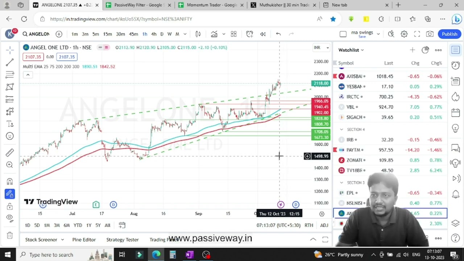The width and height of the screenshot is (464, 261).
Task: Select the 1h timeframe
Action: click(x=145, y=34)
